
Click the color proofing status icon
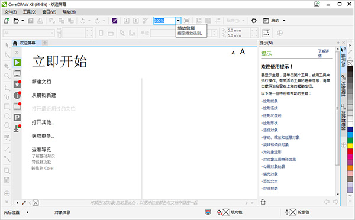[x=208, y=212]
